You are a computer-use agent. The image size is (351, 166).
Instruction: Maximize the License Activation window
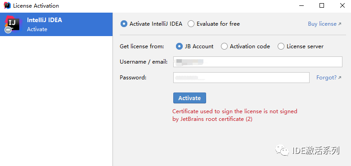point(322,5)
